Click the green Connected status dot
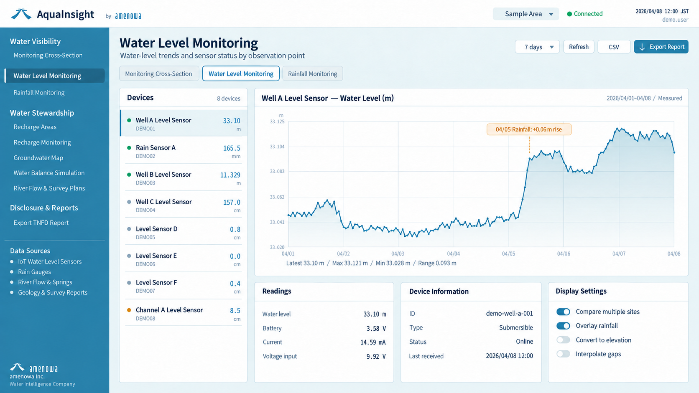 pyautogui.click(x=569, y=14)
